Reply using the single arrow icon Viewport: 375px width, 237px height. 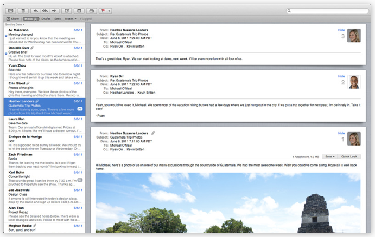pos(36,11)
